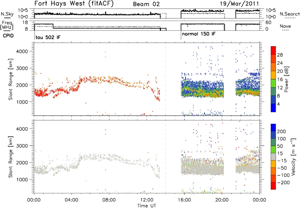Click the "12:00" time tick label
Viewport: 300px width, 208px height.
pos(147,200)
